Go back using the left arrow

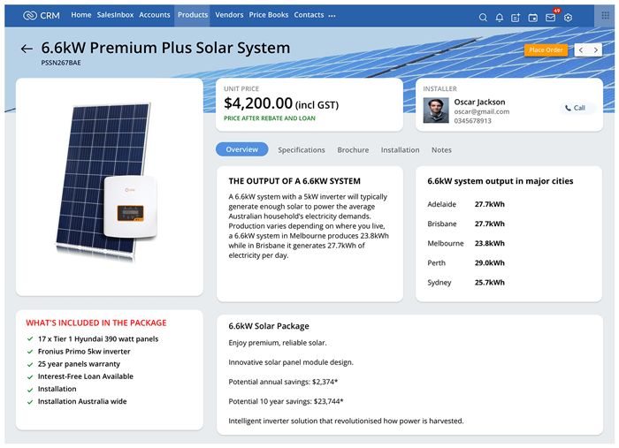click(27, 49)
